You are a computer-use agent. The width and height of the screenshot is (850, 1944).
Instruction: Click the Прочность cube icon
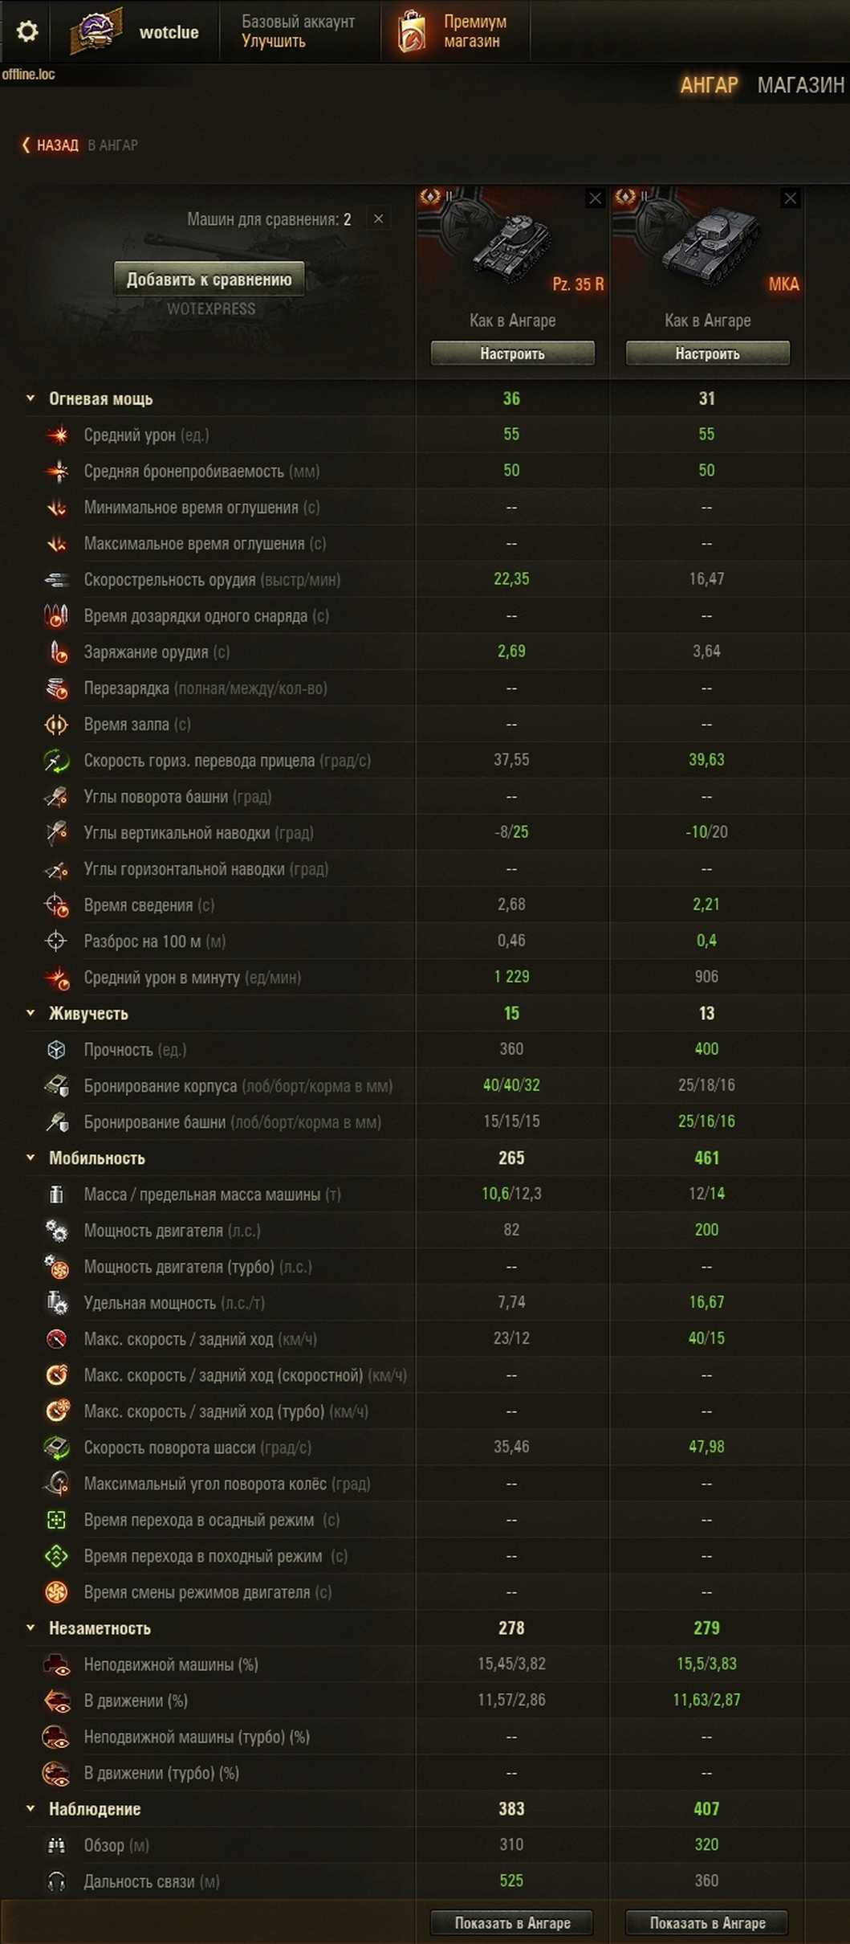57,1050
